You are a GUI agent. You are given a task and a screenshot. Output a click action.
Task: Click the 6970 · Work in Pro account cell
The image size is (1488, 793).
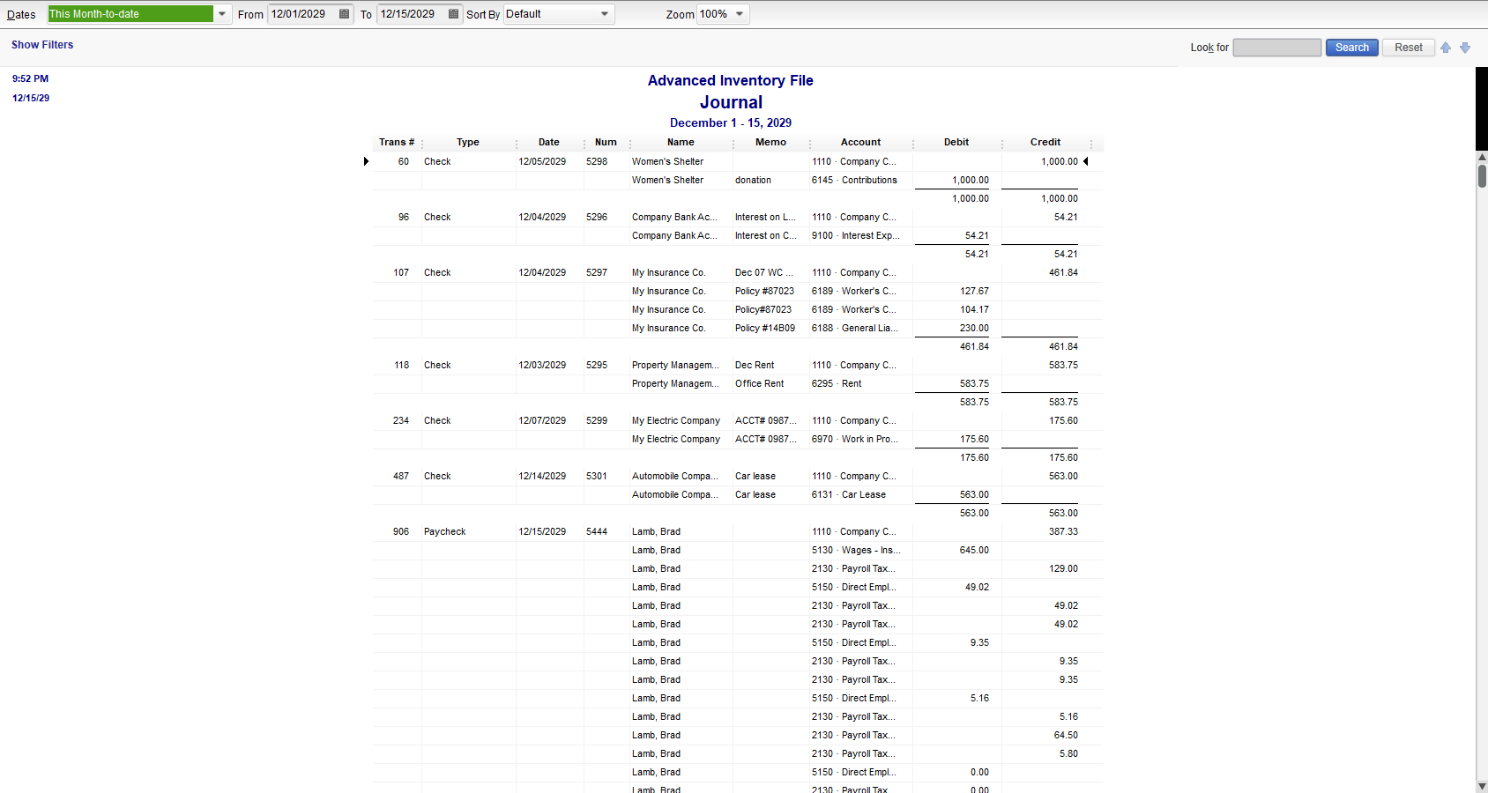[855, 439]
